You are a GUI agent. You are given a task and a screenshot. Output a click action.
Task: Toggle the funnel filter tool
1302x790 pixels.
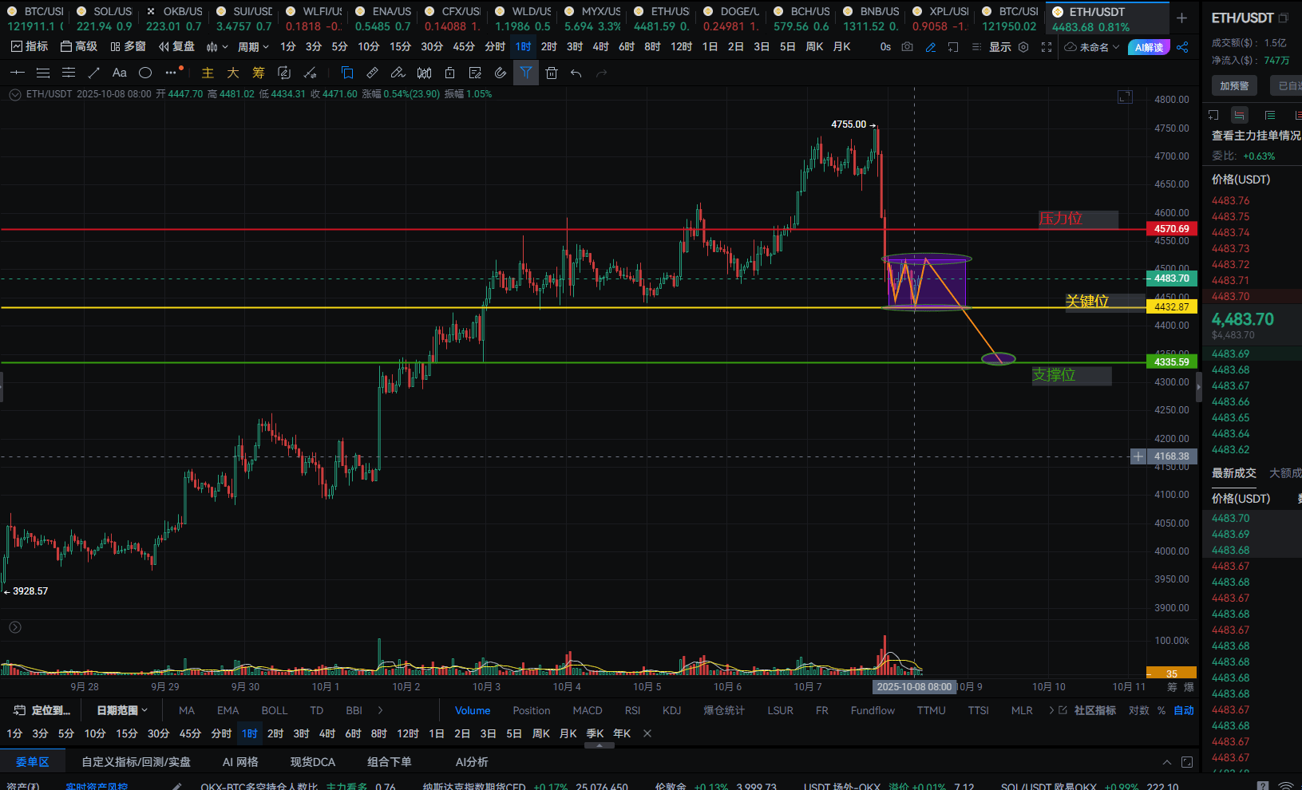pos(525,73)
